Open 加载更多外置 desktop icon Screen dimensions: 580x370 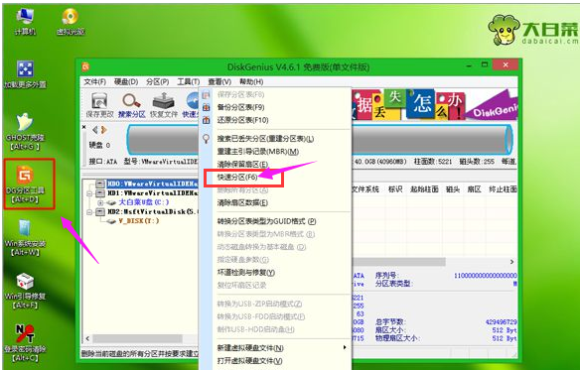click(x=25, y=74)
